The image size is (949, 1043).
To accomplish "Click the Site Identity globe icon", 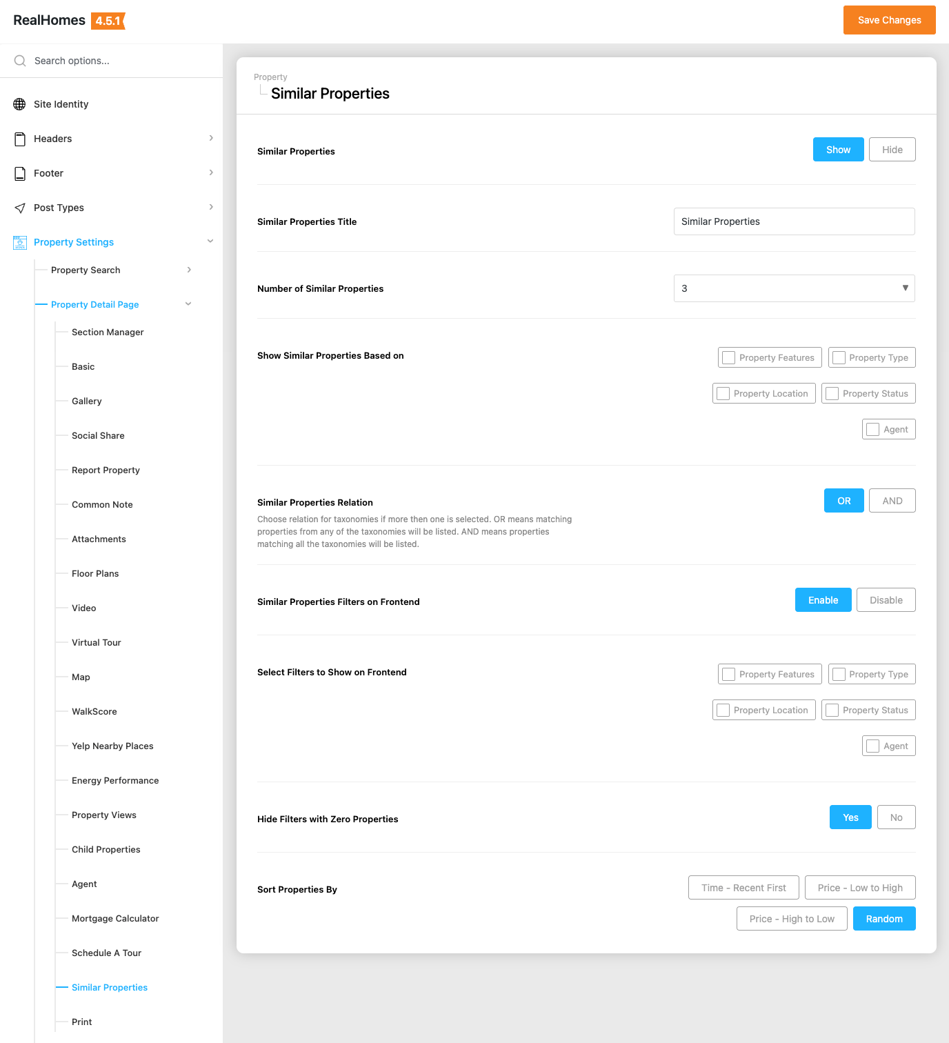I will (x=20, y=104).
